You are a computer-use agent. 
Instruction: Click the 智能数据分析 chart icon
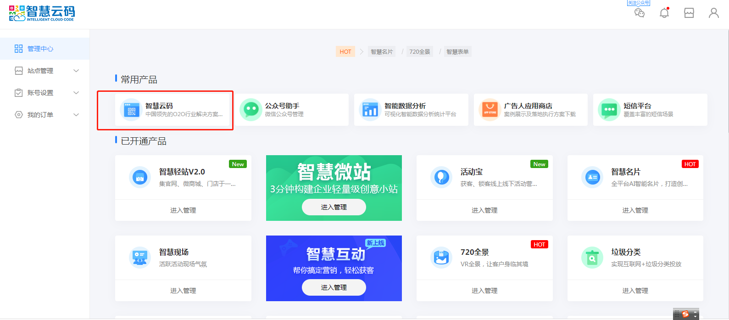tap(370, 110)
